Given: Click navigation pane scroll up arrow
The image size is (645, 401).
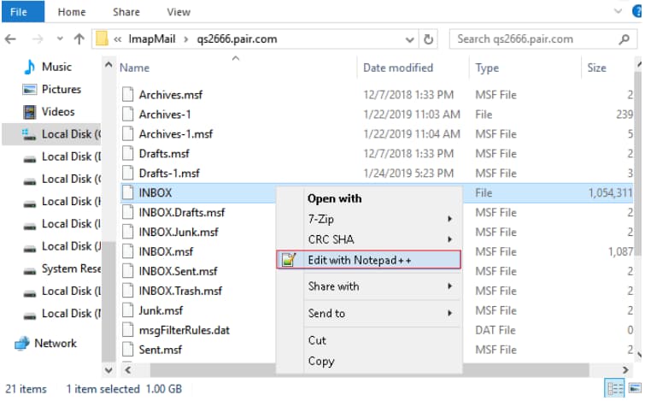Looking at the screenshot, I should coord(108,65).
